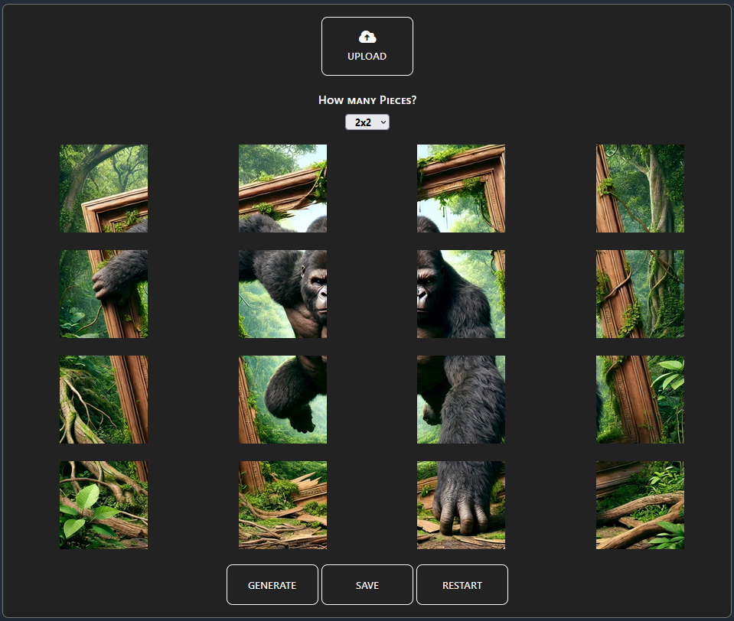Screen dimensions: 734x621
Task: Select the tile with the tilted frame corner
Action: pos(461,188)
